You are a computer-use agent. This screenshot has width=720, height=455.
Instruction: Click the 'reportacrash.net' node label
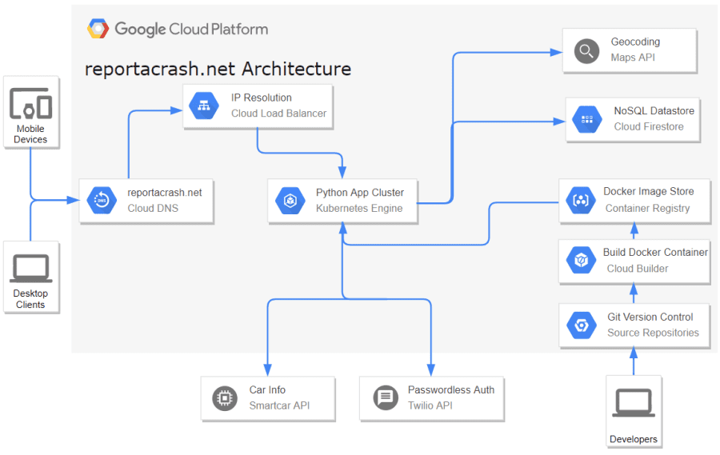164,193
